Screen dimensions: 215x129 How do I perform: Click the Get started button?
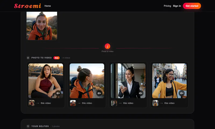coord(192,6)
